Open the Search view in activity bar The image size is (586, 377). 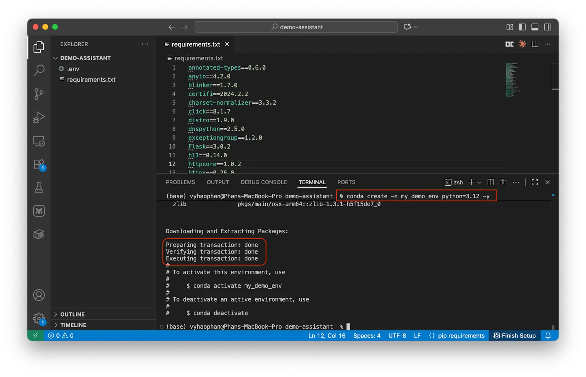[x=39, y=70]
